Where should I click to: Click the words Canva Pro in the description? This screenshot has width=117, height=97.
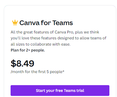(x=64, y=32)
